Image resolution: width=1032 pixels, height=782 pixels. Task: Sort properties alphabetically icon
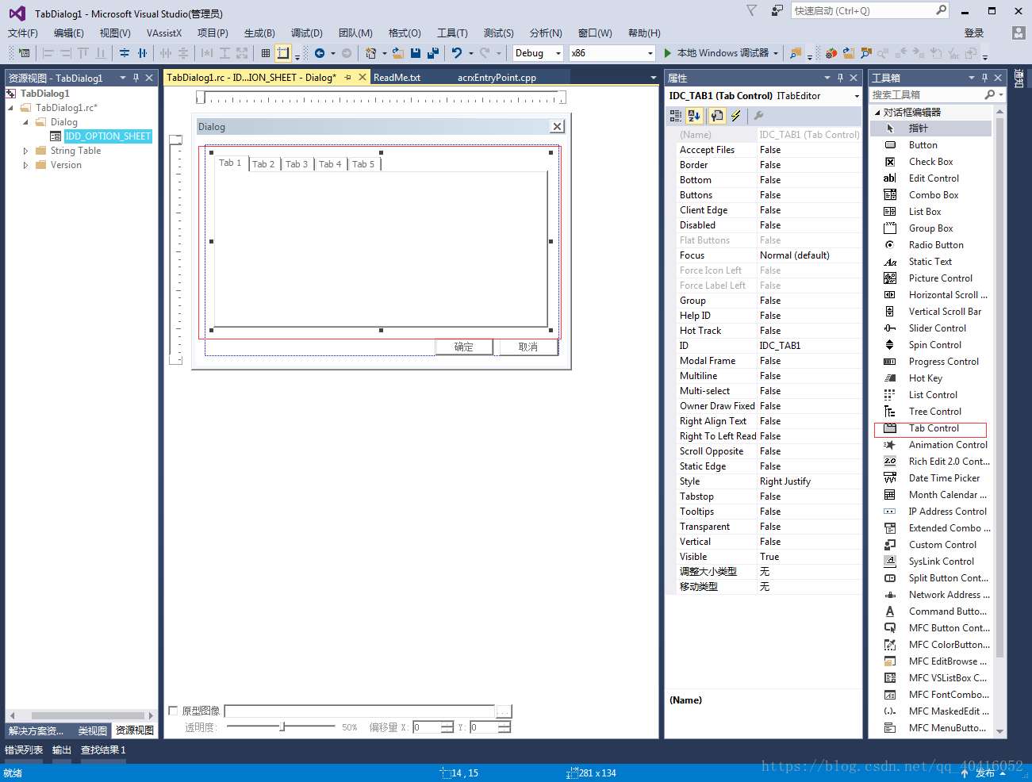pos(694,116)
